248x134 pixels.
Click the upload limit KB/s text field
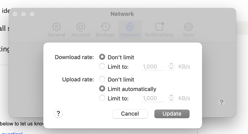[x=153, y=98]
